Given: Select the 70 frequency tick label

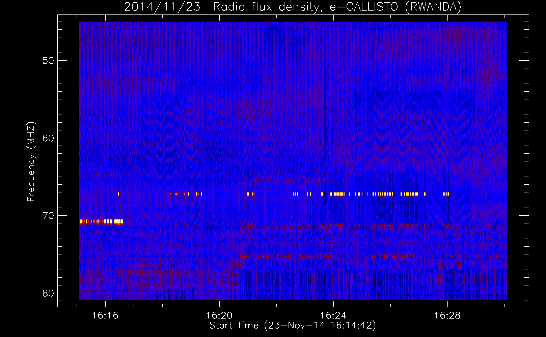Looking at the screenshot, I should [49, 216].
